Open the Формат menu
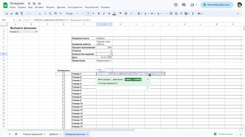The image size is (245, 137). pos(50,7)
